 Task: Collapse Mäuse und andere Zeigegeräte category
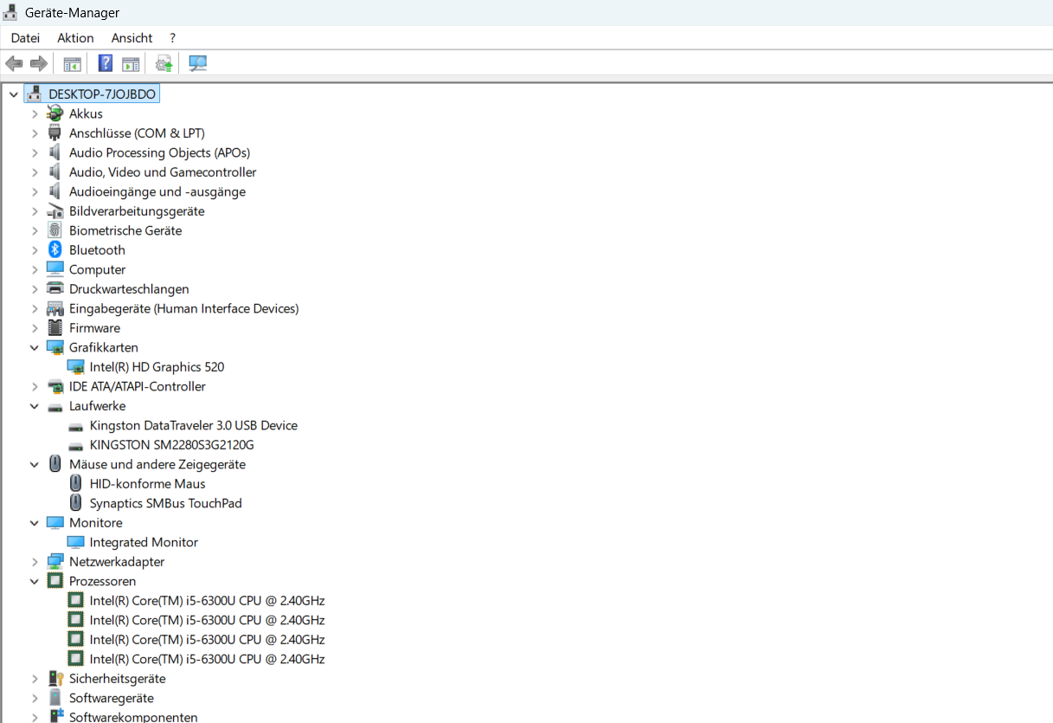[35, 464]
